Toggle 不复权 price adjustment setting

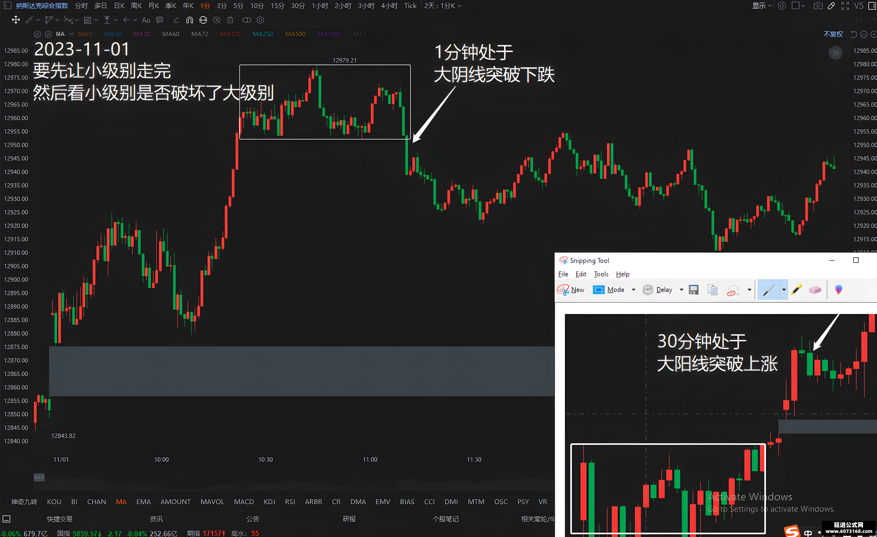click(833, 34)
